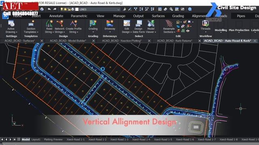Open the Surfaces ribbon tab

click(x=158, y=16)
